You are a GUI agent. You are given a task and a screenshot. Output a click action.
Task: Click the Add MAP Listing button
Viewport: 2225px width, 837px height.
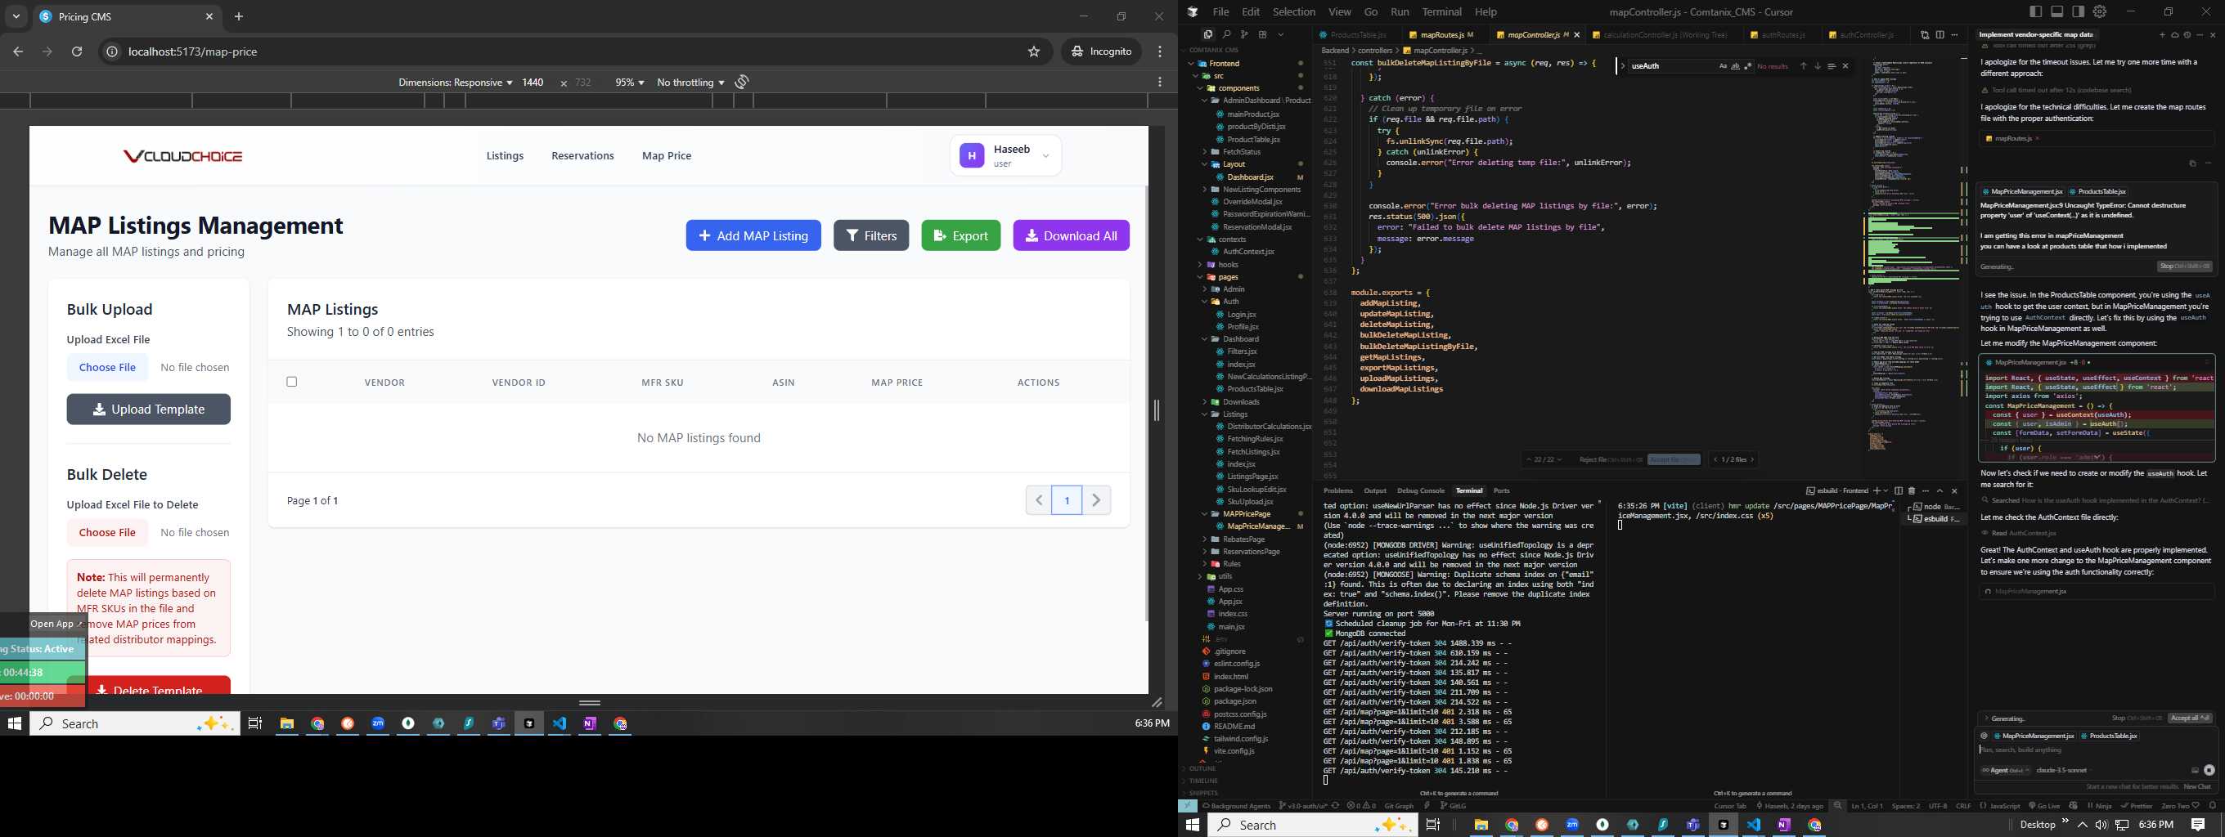point(753,235)
